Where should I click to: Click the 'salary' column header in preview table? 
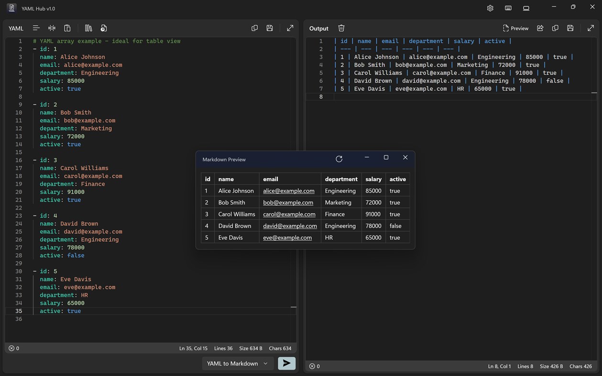[373, 179]
